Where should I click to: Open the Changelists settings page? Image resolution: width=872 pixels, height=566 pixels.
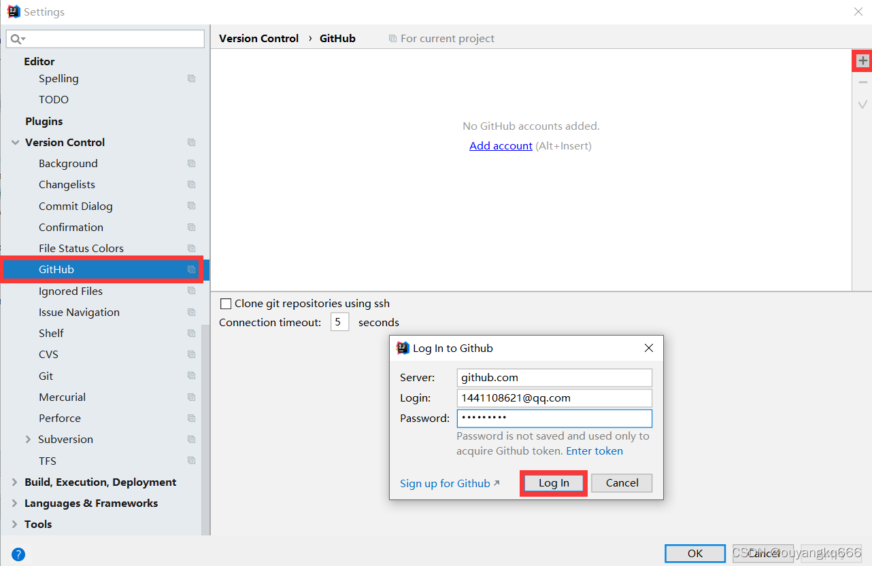[x=67, y=185]
